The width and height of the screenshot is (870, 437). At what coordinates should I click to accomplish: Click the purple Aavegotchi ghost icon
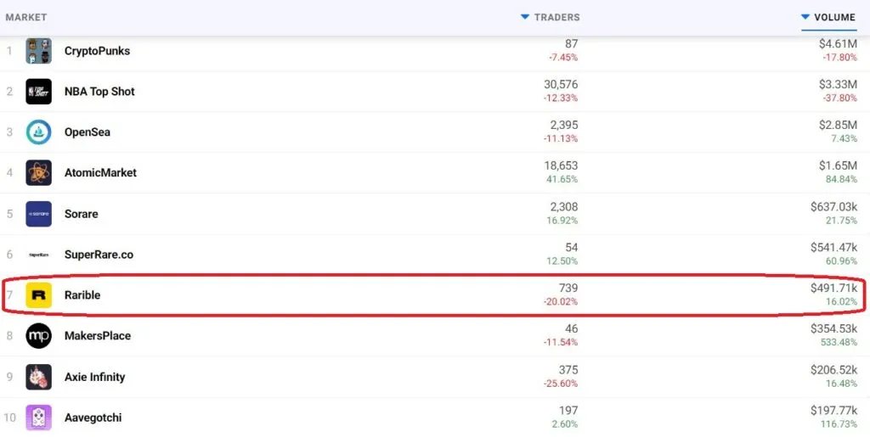click(x=38, y=417)
